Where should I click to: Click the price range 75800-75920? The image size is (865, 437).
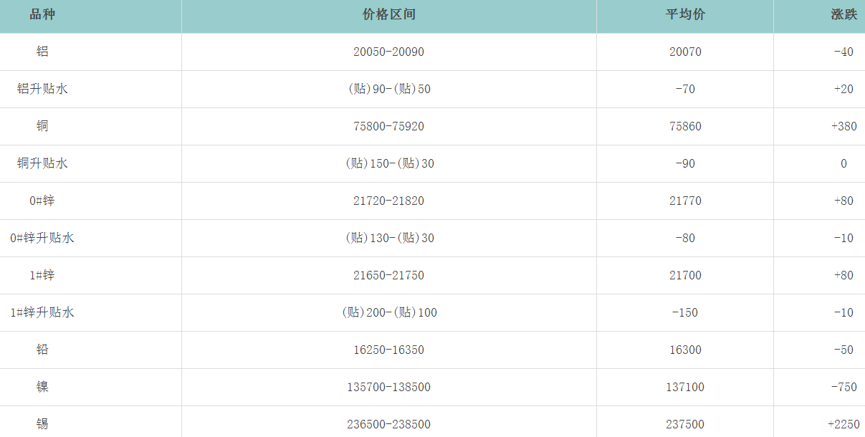388,126
